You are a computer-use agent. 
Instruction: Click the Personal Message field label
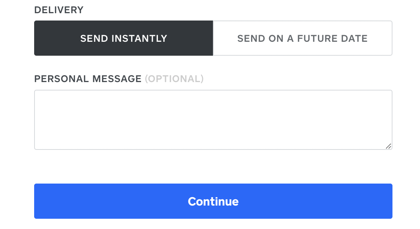(x=88, y=79)
